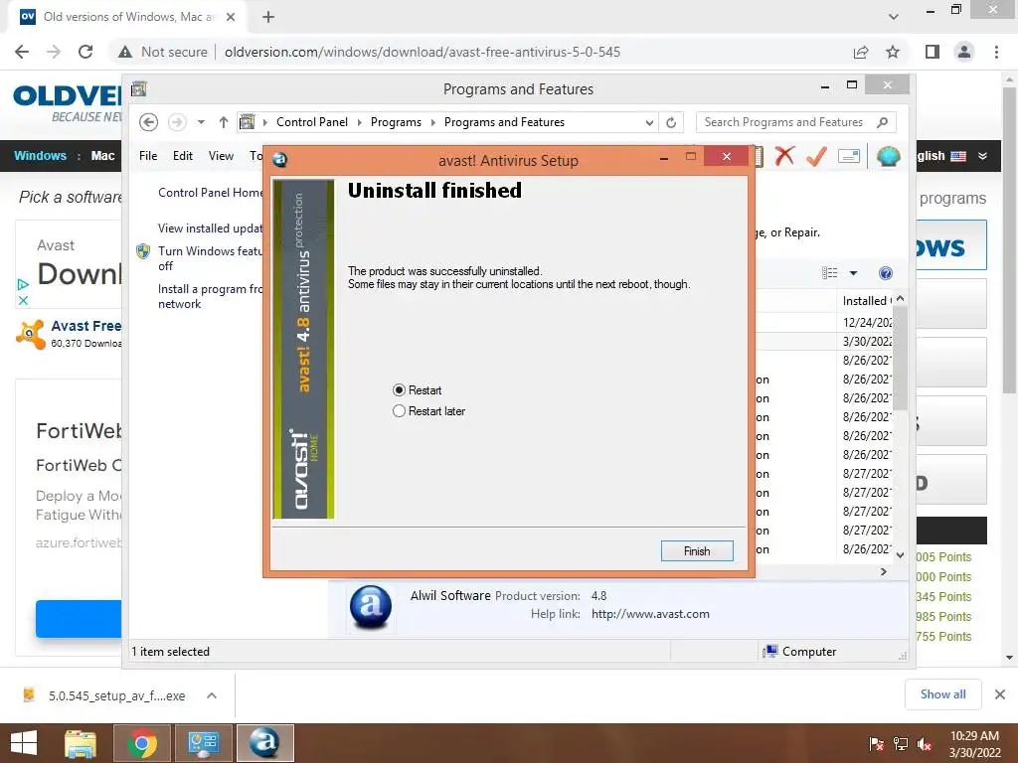Click the red X delete toolbar icon
The image size is (1018, 763).
784,156
